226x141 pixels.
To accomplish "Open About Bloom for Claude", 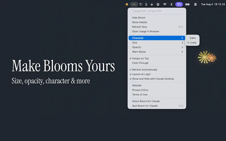I will (x=157, y=101).
